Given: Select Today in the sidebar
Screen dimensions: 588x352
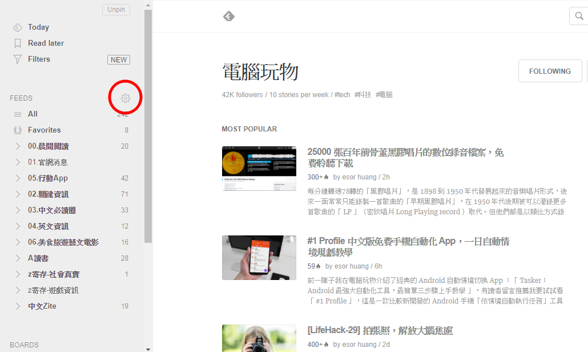Looking at the screenshot, I should pos(38,27).
